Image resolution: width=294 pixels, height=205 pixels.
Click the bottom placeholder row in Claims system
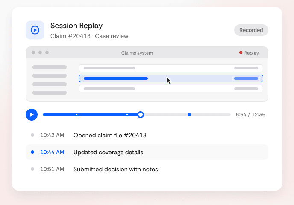click(171, 89)
